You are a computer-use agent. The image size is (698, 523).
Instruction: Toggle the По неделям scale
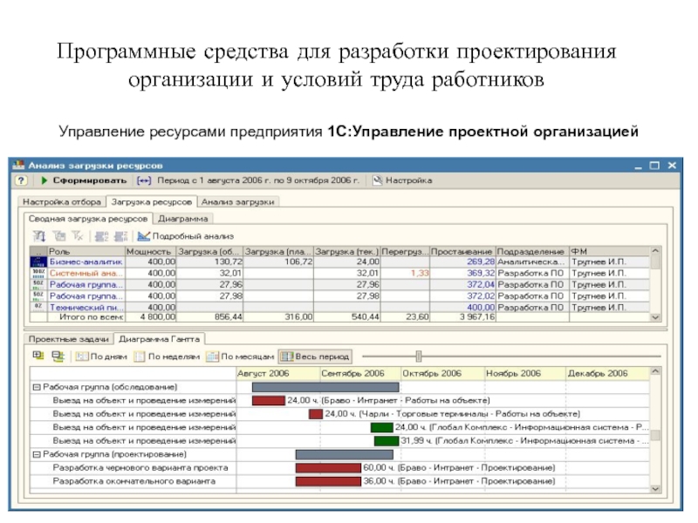pyautogui.click(x=168, y=356)
